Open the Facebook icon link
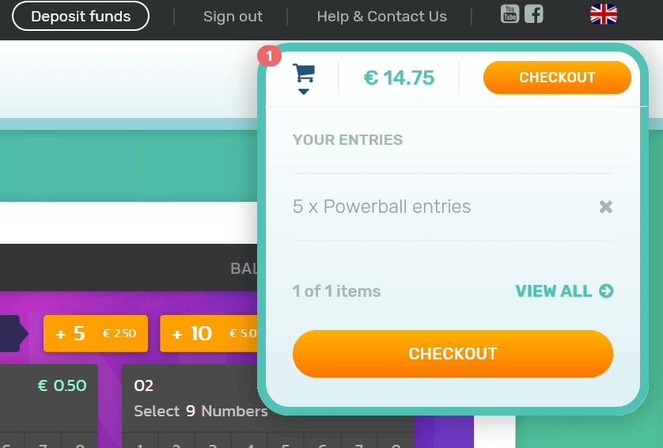 pos(533,14)
